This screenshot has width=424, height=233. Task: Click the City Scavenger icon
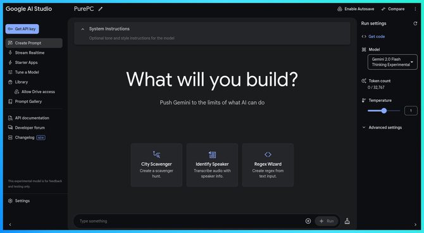click(156, 154)
